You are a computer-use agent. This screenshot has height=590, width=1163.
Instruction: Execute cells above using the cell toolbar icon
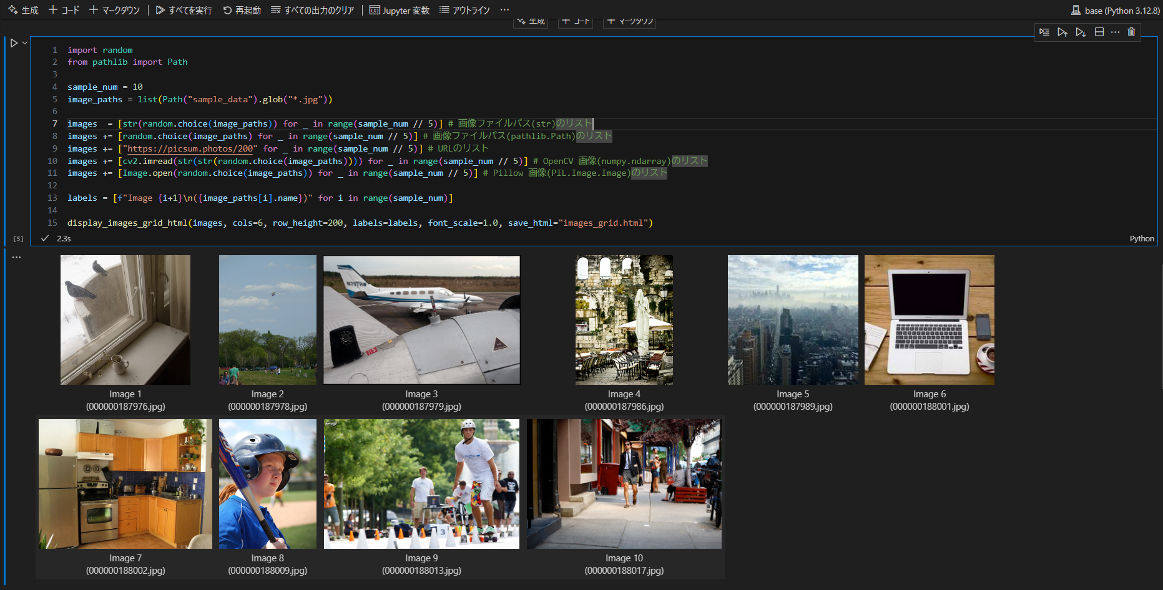coord(1062,32)
